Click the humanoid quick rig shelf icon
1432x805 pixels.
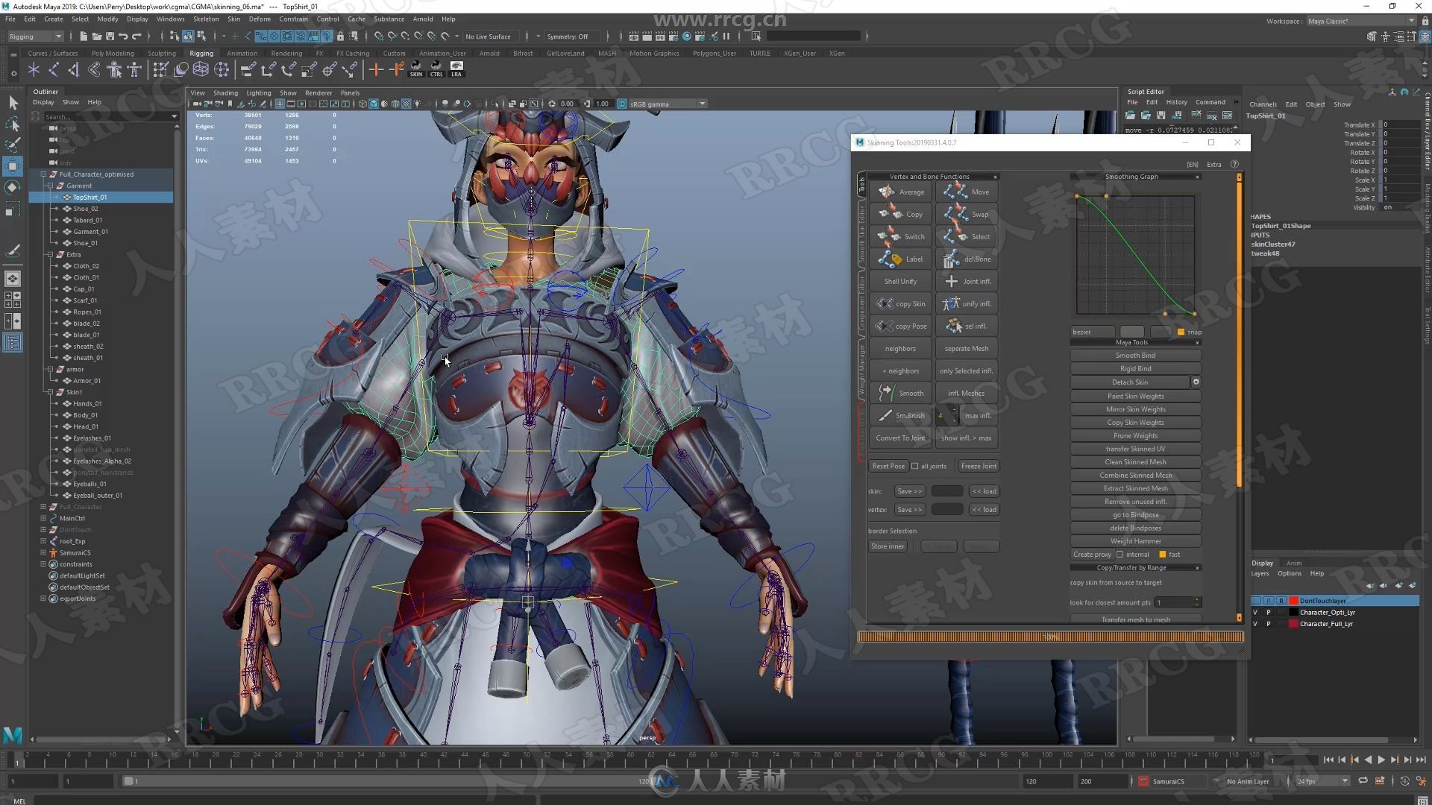click(114, 69)
